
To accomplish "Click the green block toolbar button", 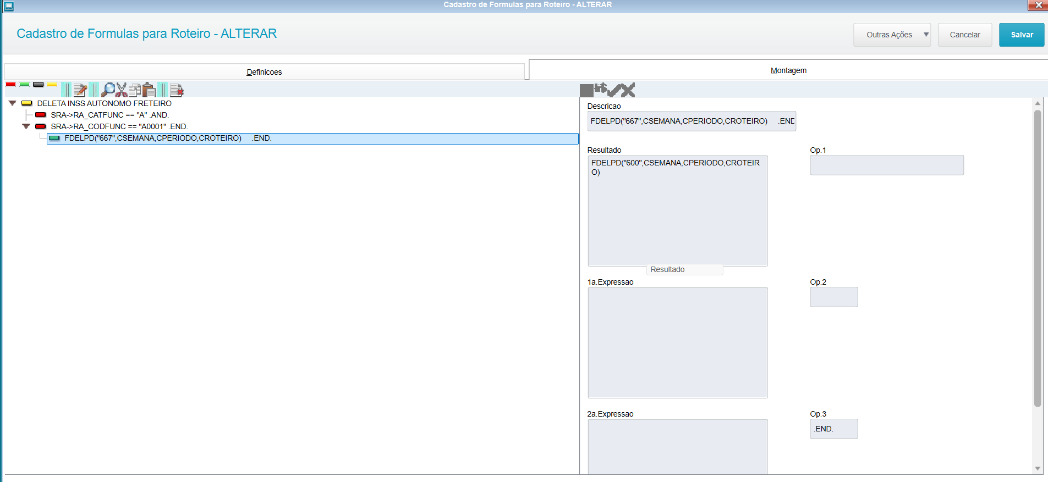I will tap(24, 85).
